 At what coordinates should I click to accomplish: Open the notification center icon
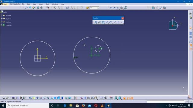[x=189, y=105]
